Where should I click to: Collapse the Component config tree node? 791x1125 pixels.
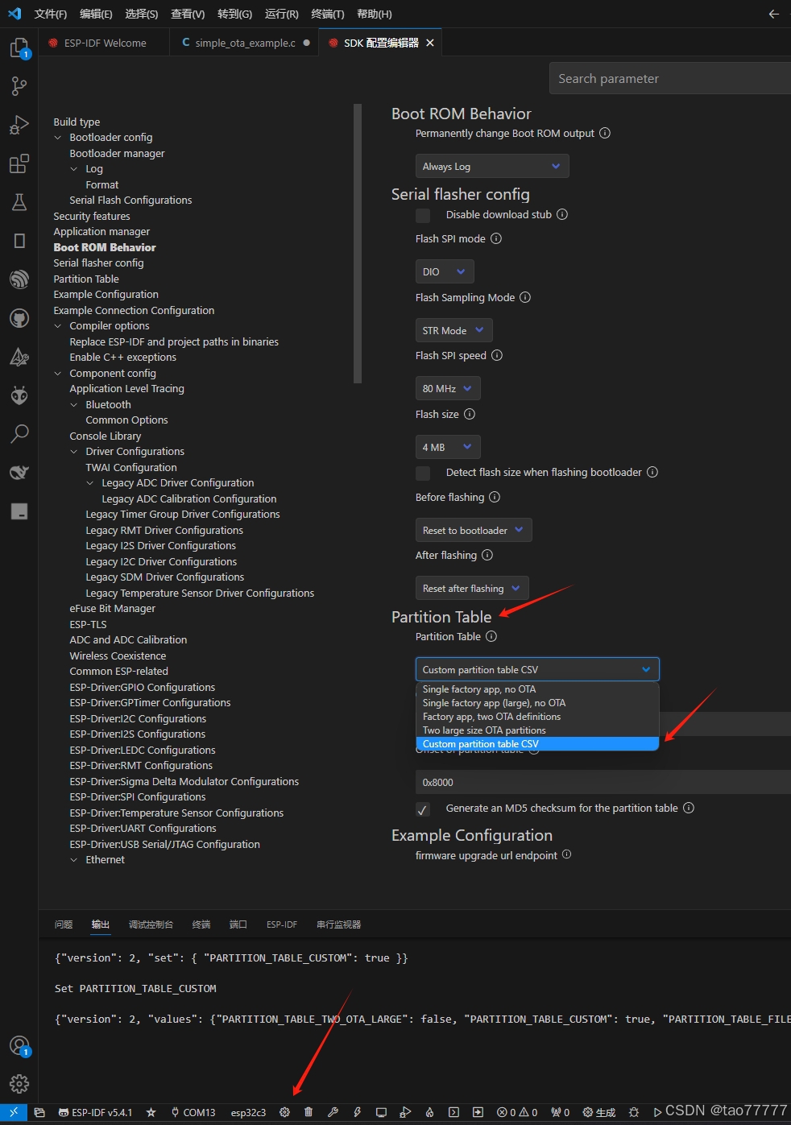point(58,374)
